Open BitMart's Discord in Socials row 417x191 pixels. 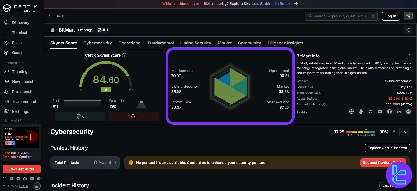point(380,112)
